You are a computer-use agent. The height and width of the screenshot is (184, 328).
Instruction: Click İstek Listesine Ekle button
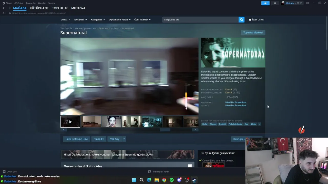click(77, 139)
